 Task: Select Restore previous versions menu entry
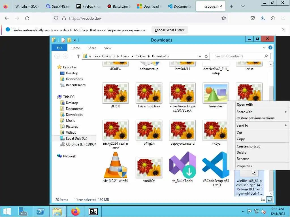255,118
